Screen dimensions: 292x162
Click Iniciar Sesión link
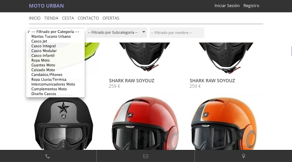(x=227, y=5)
